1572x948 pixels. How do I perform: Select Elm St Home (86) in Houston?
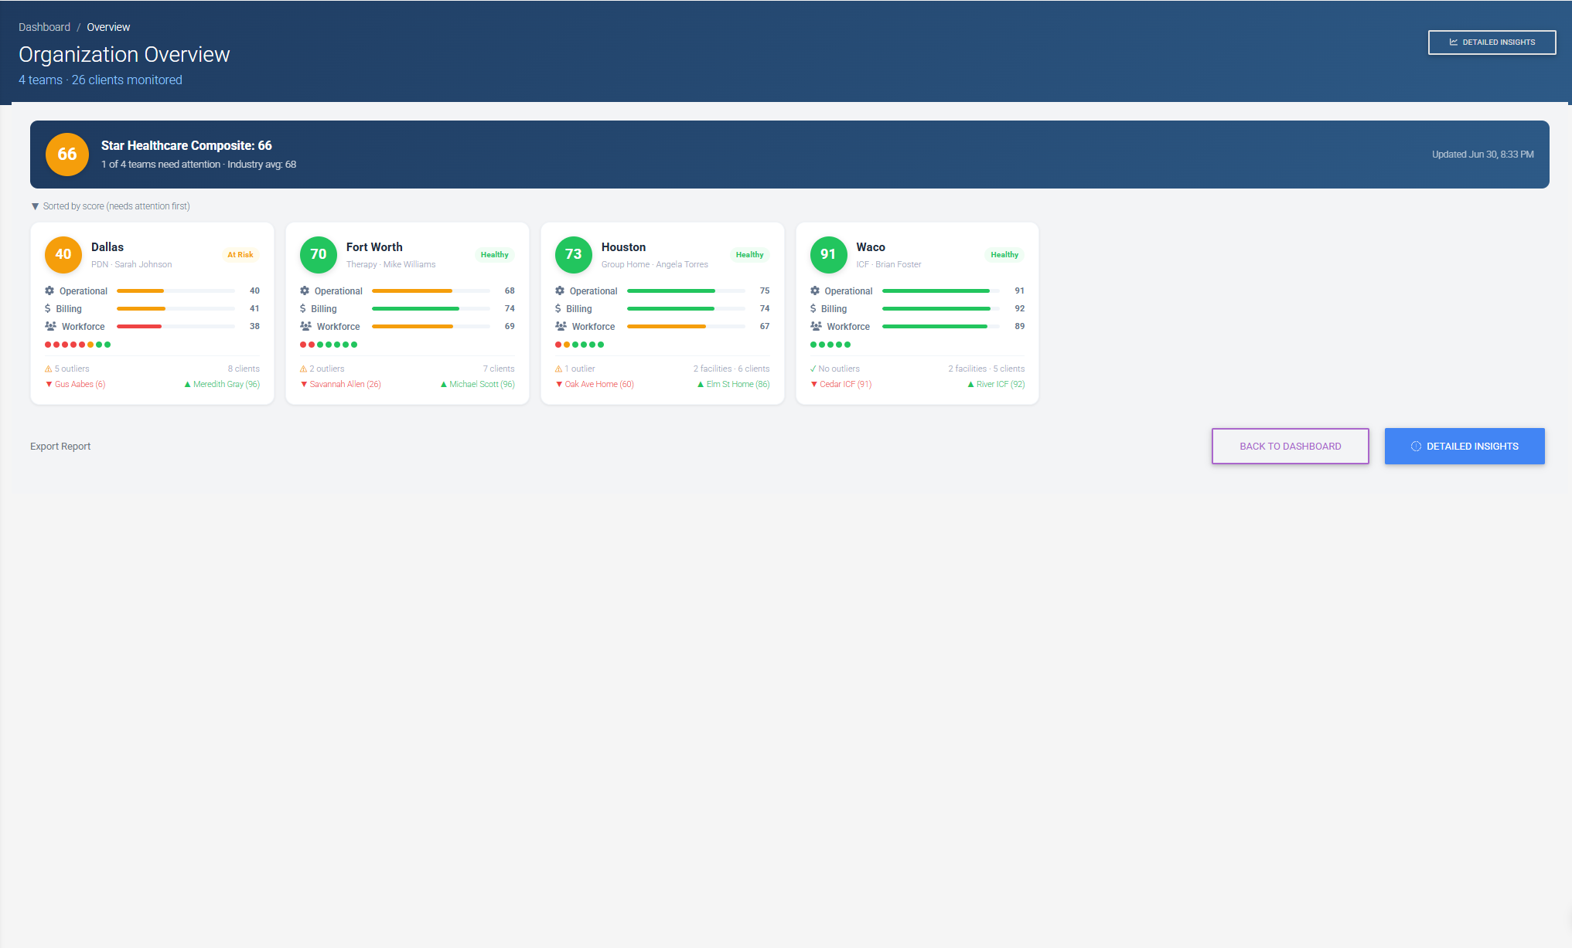point(734,385)
